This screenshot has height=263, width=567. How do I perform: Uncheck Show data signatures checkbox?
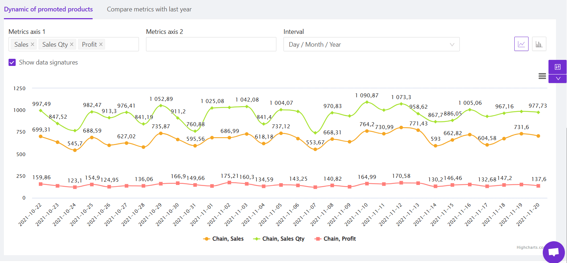12,62
